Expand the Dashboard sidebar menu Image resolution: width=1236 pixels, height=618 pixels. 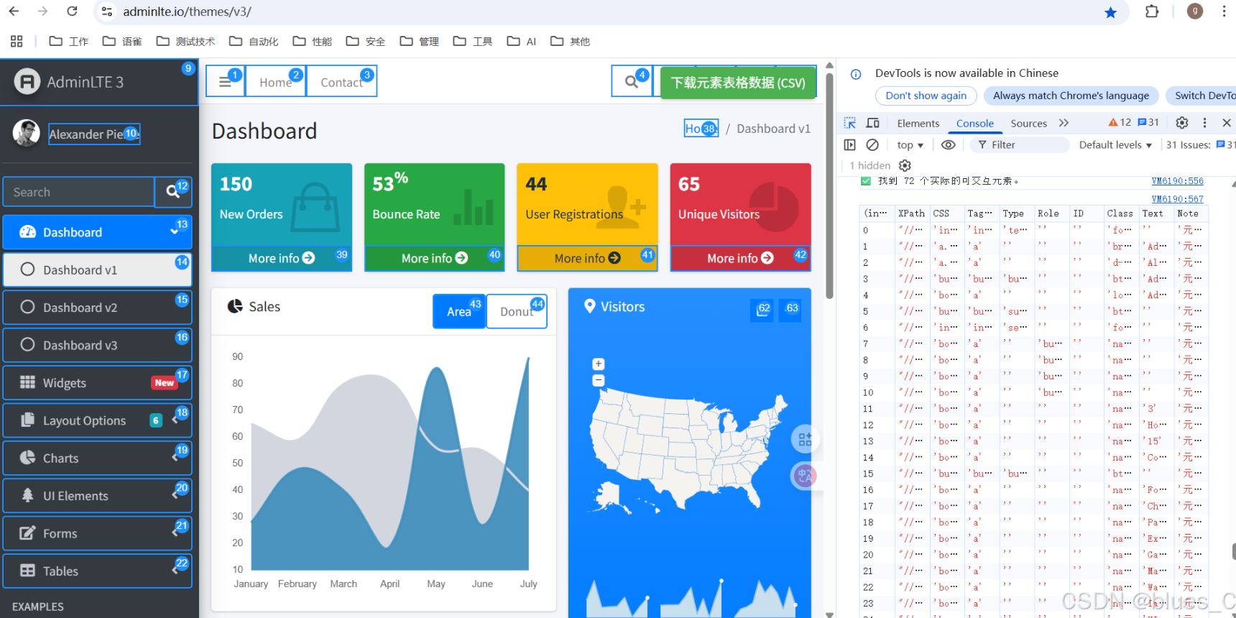point(98,232)
